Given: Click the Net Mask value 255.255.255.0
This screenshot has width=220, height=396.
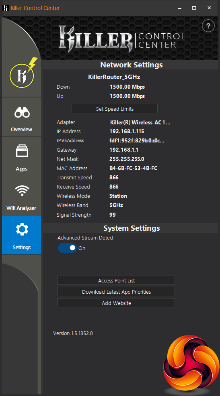Looking at the screenshot, I should pos(127,159).
